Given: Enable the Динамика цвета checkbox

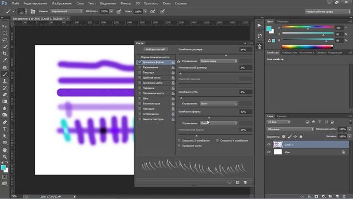Looking at the screenshot, I should (140, 83).
